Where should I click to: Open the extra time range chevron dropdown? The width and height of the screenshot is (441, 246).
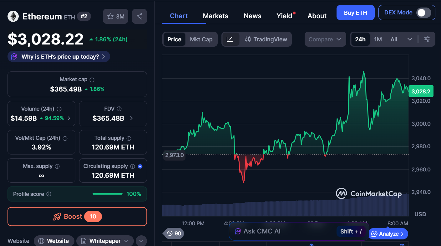pos(410,39)
